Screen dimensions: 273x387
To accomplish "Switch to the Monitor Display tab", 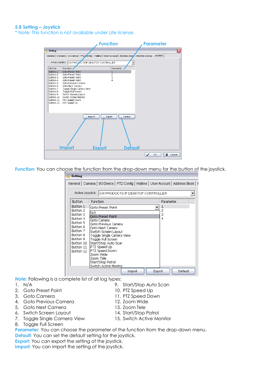I will 144,56.
